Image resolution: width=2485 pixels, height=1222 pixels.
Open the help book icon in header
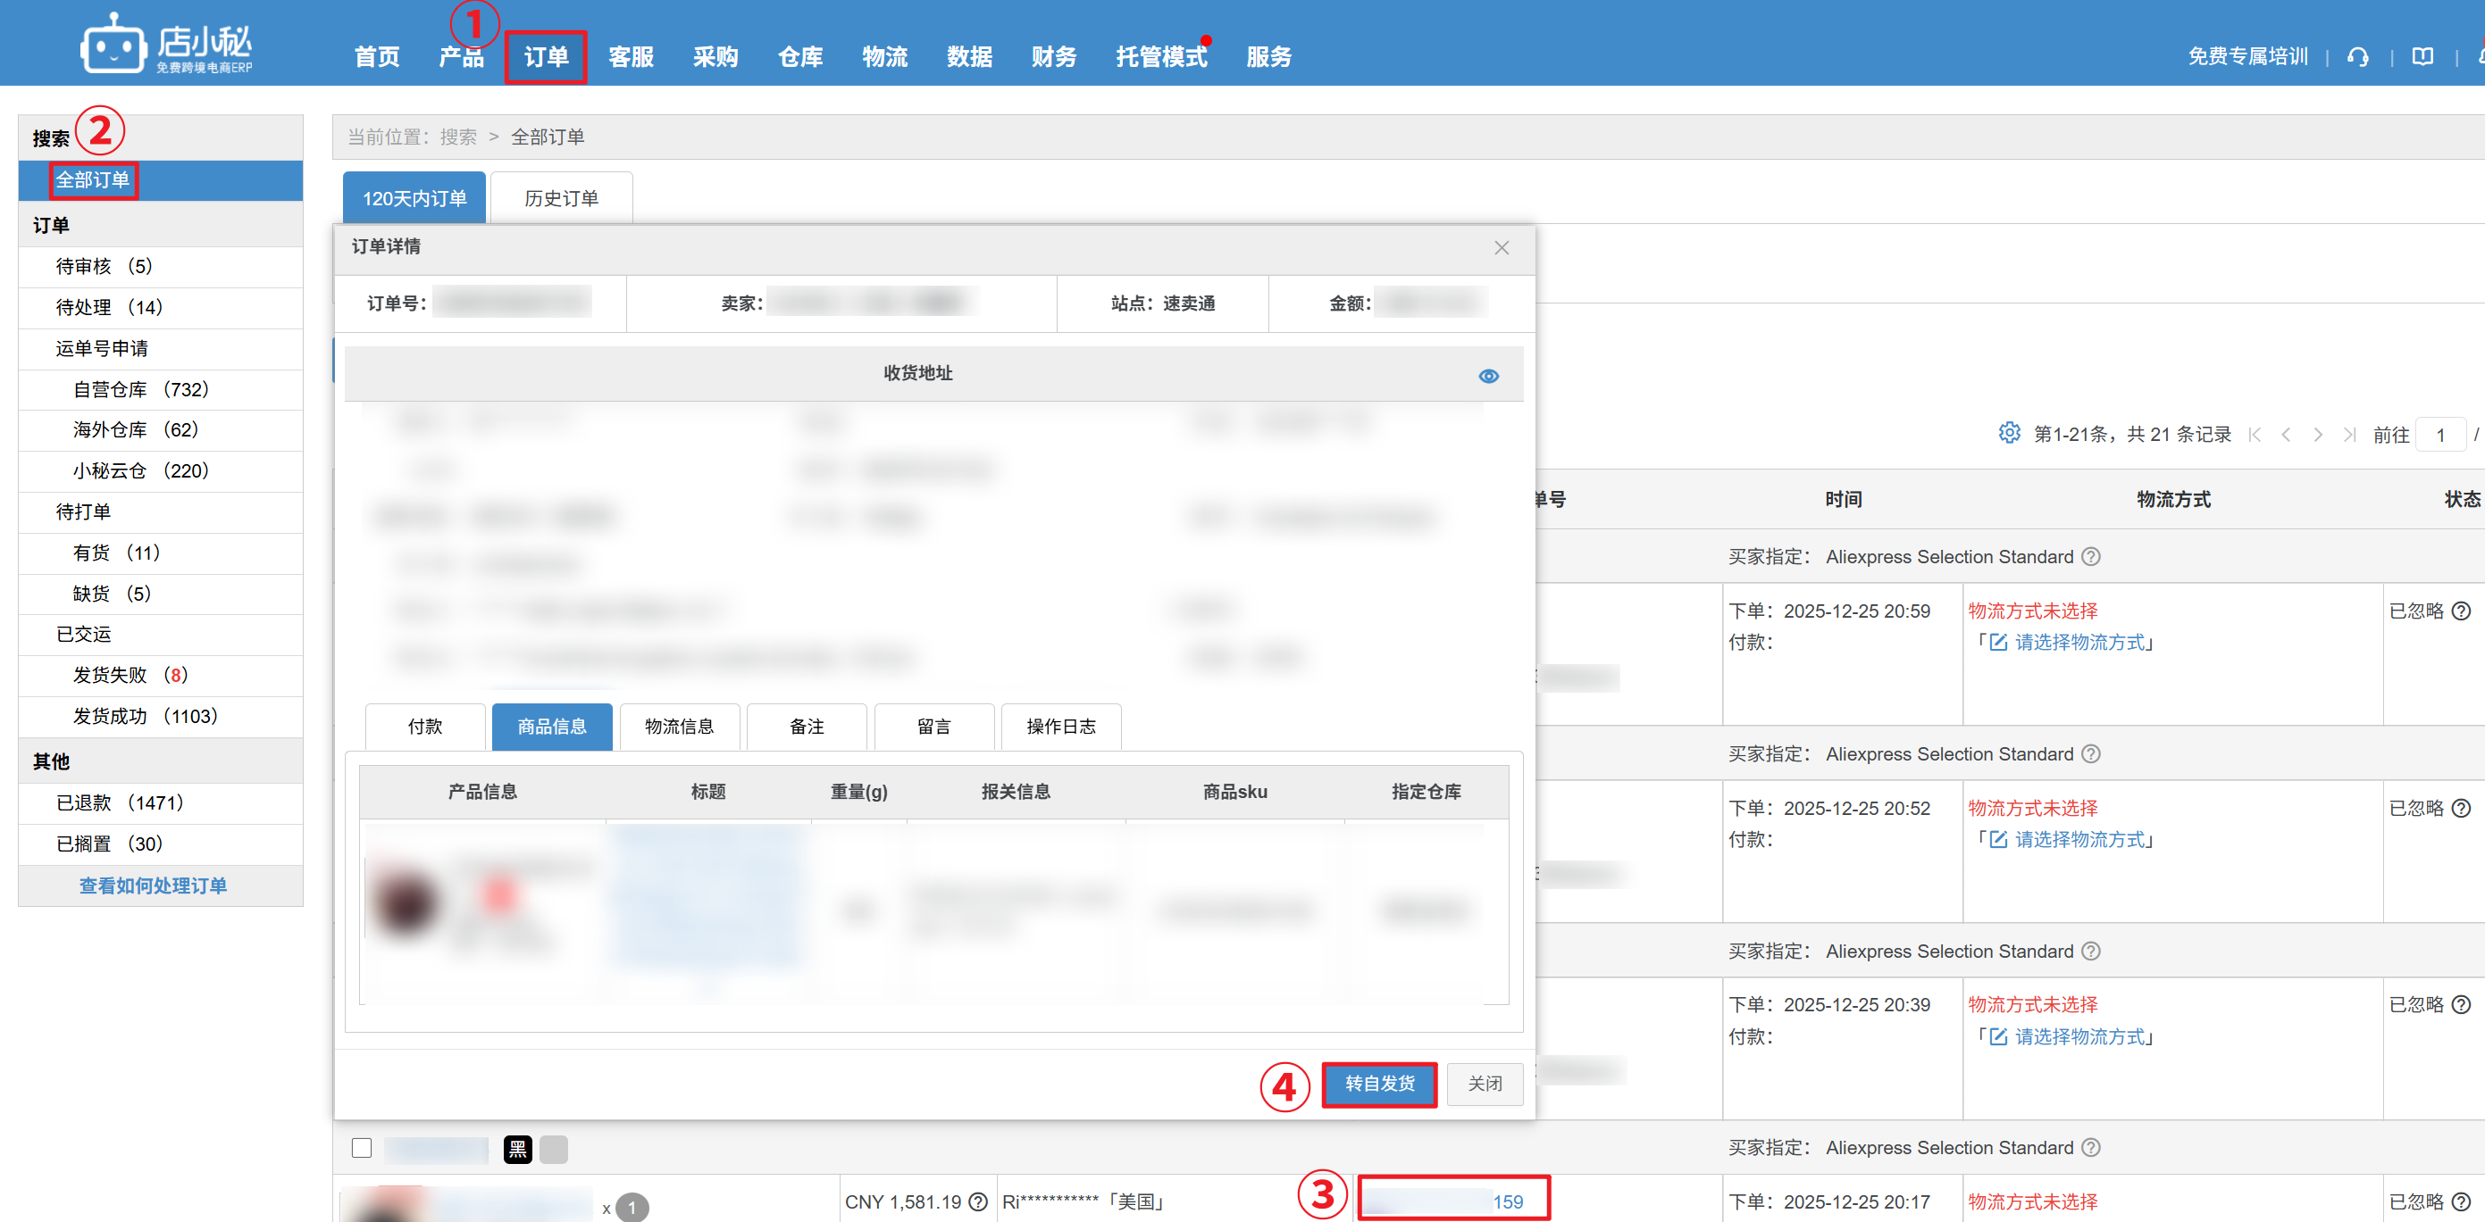[x=2422, y=57]
